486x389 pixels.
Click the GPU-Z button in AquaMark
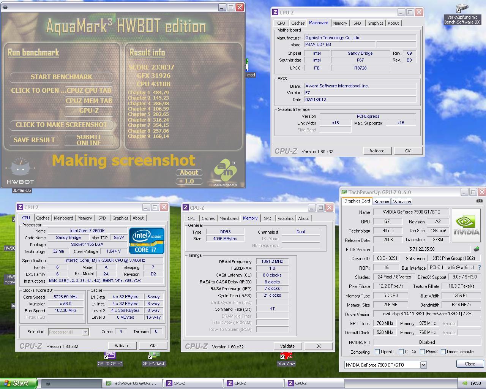89,111
